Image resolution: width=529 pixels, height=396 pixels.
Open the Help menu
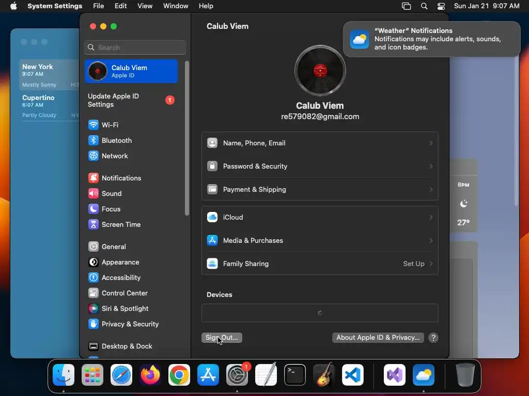[206, 6]
